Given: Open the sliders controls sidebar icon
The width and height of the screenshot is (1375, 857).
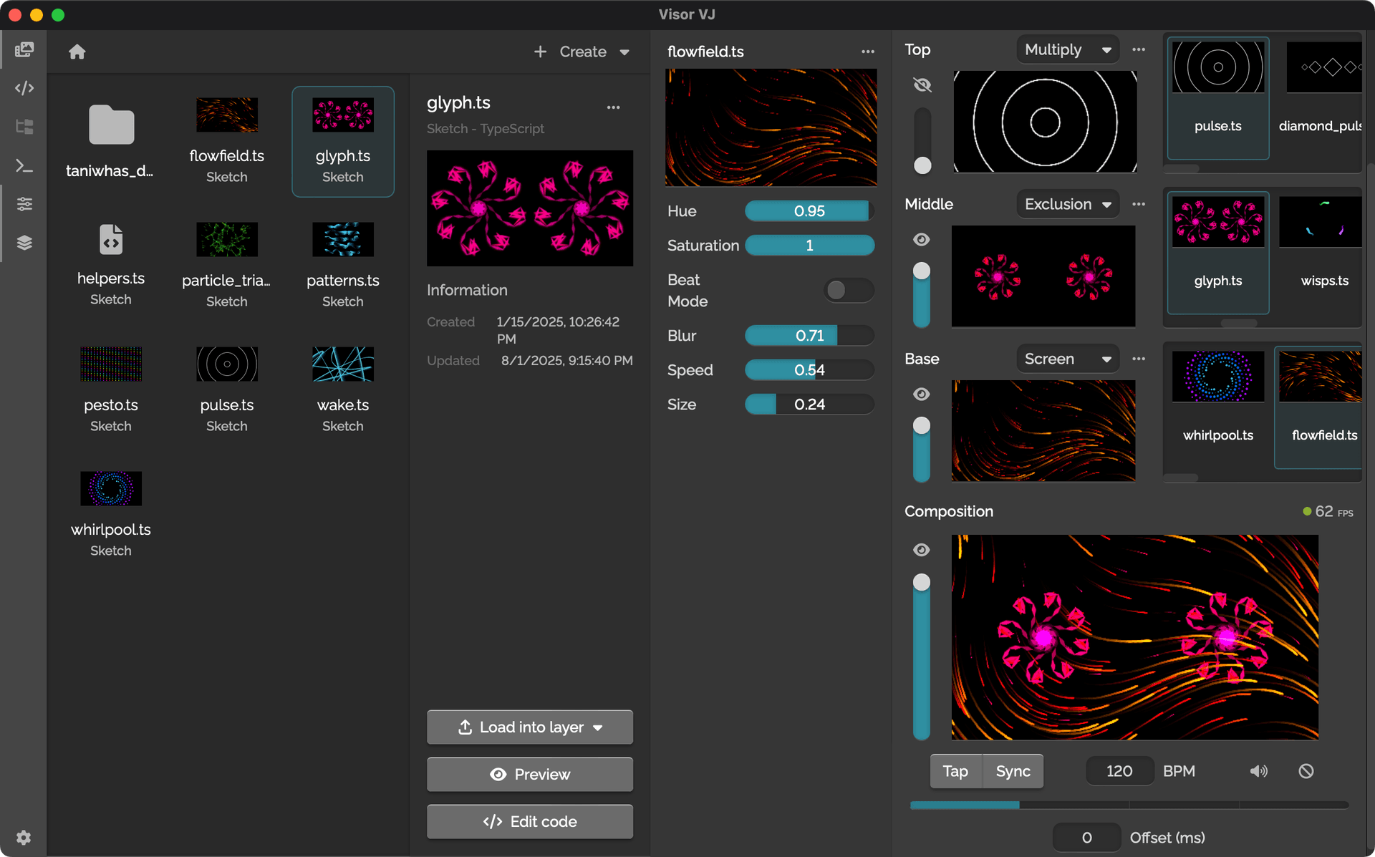Looking at the screenshot, I should coord(24,204).
